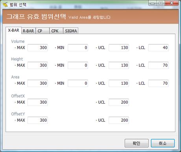Edit the Area UCL value field
Screen dimensions: 181x152
tap(119, 83)
